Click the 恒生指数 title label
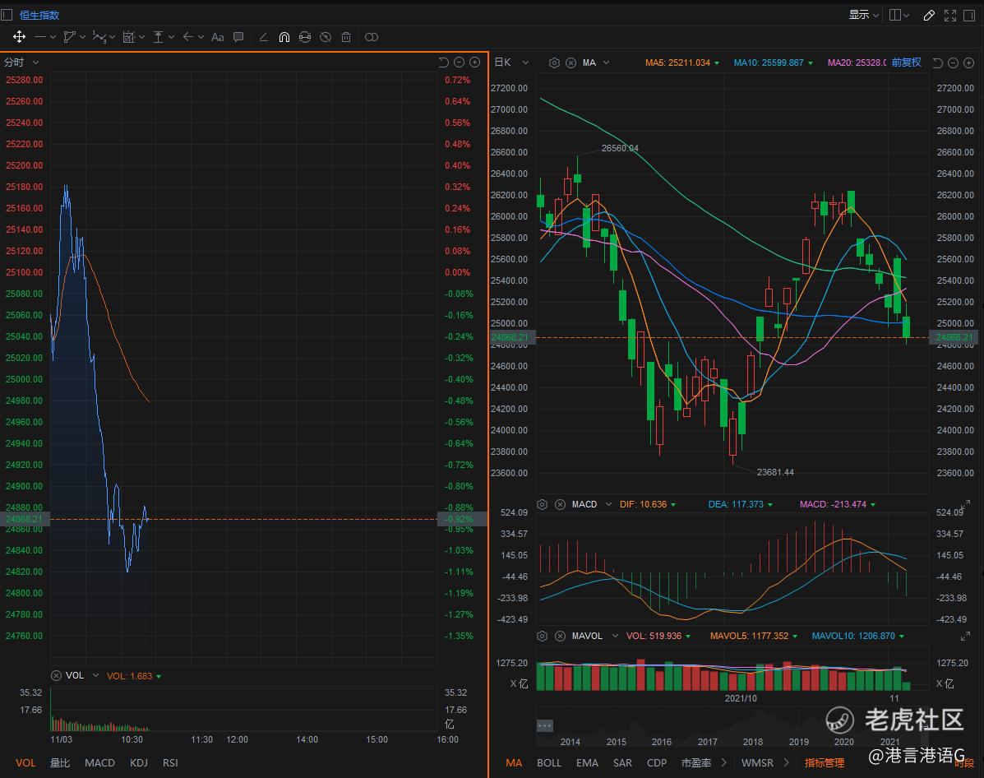 pos(39,15)
